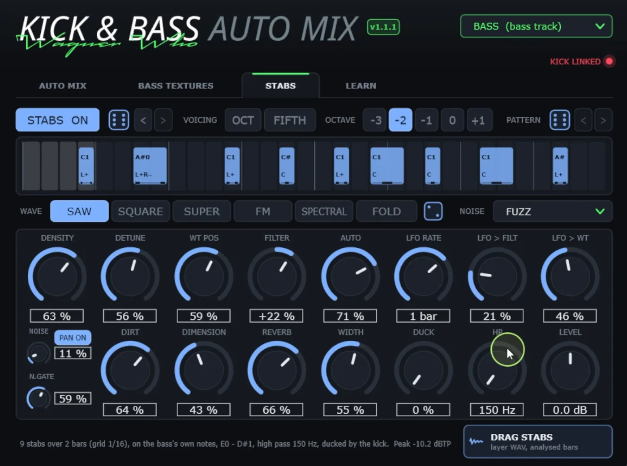
Task: Click the pattern randomize dice icon
Action: click(x=560, y=120)
